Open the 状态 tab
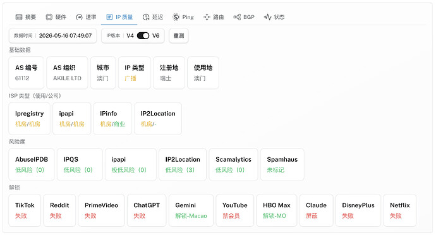Viewport: 436px width, 235px height. click(x=274, y=17)
